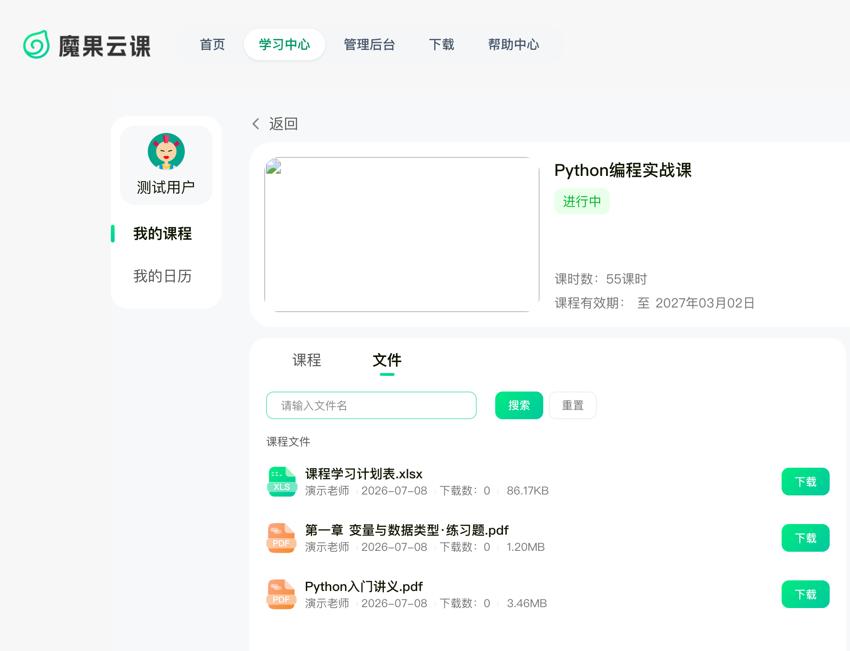Click the green 搜索 button

[x=519, y=405]
